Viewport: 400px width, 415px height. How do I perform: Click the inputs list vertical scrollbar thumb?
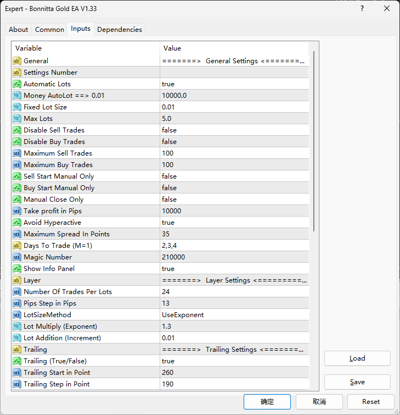tap(314, 141)
